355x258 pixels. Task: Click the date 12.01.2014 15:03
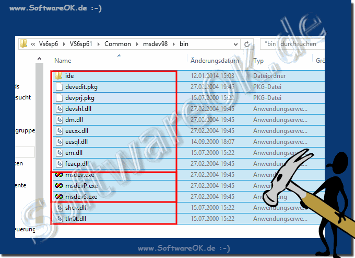click(212, 76)
